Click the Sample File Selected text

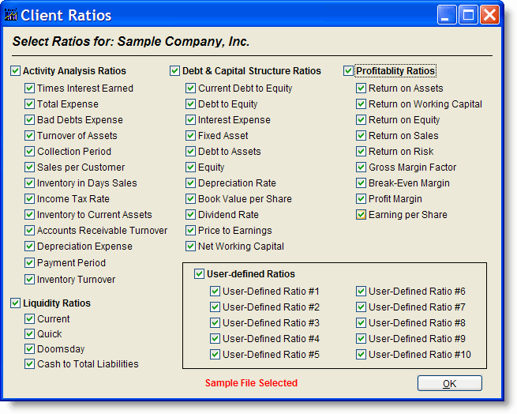tap(251, 383)
